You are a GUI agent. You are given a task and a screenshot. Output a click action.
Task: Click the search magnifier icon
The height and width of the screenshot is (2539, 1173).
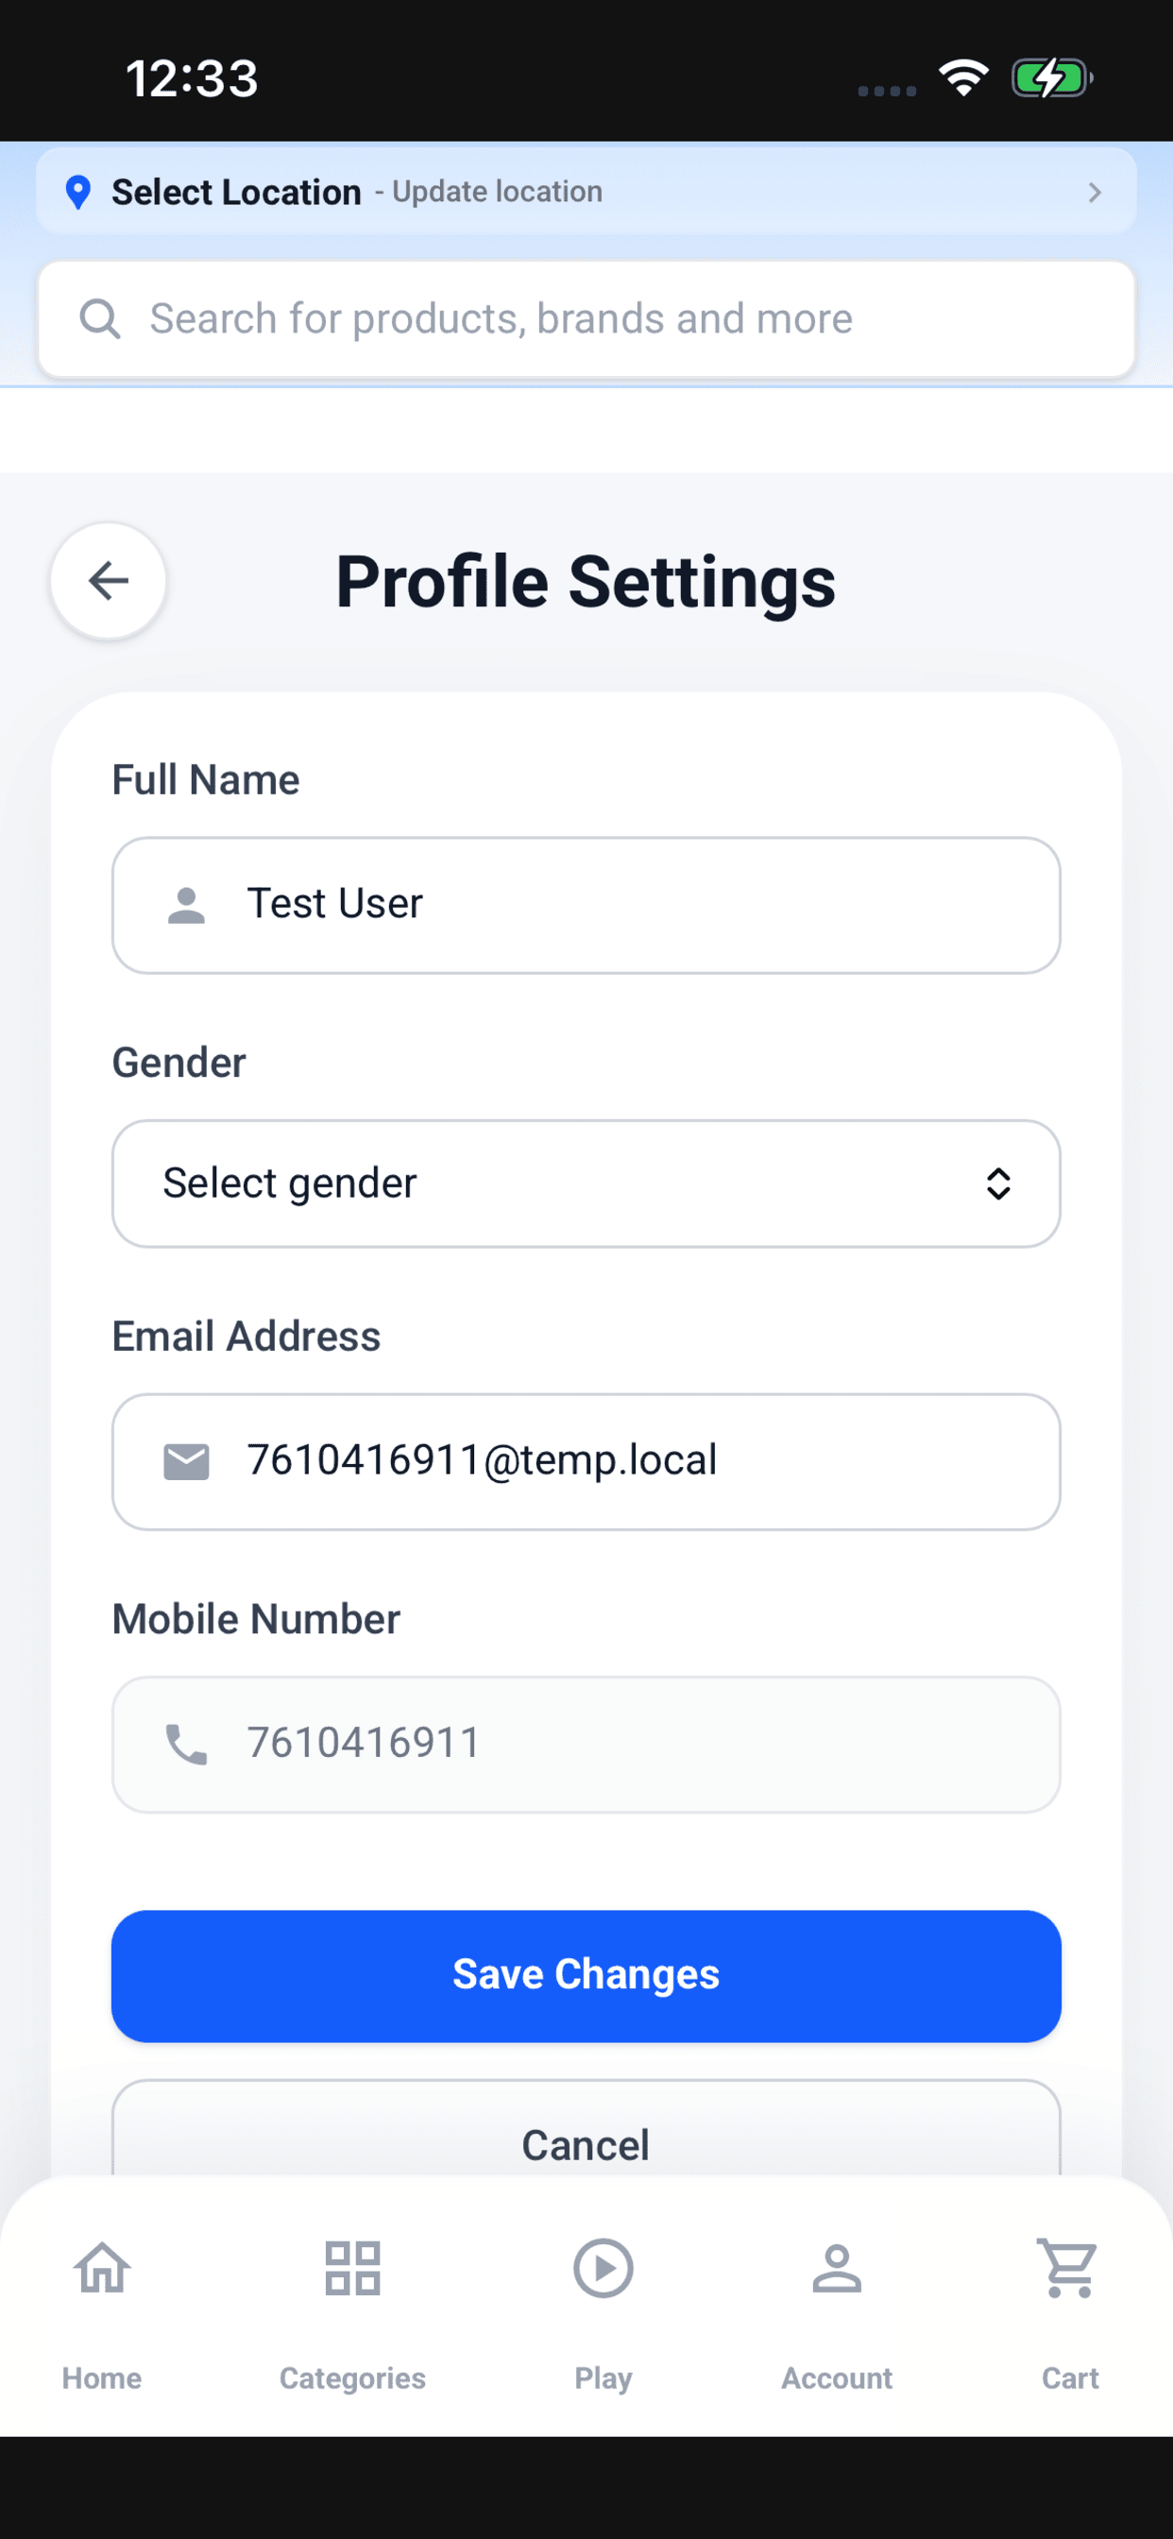pos(99,319)
